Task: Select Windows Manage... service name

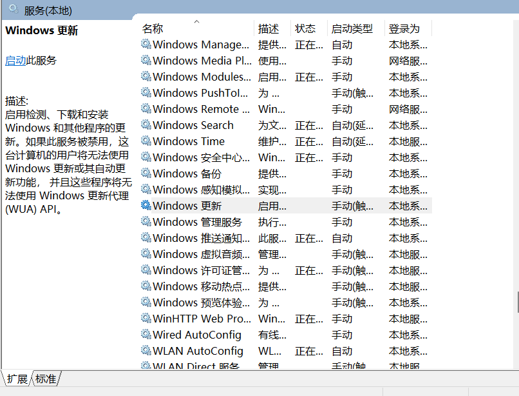Action: coord(201,45)
